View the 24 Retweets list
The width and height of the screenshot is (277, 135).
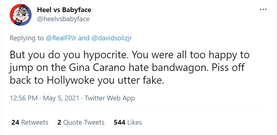pos(30,122)
